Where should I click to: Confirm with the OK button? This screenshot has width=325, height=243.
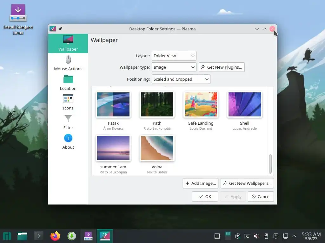coord(205,196)
